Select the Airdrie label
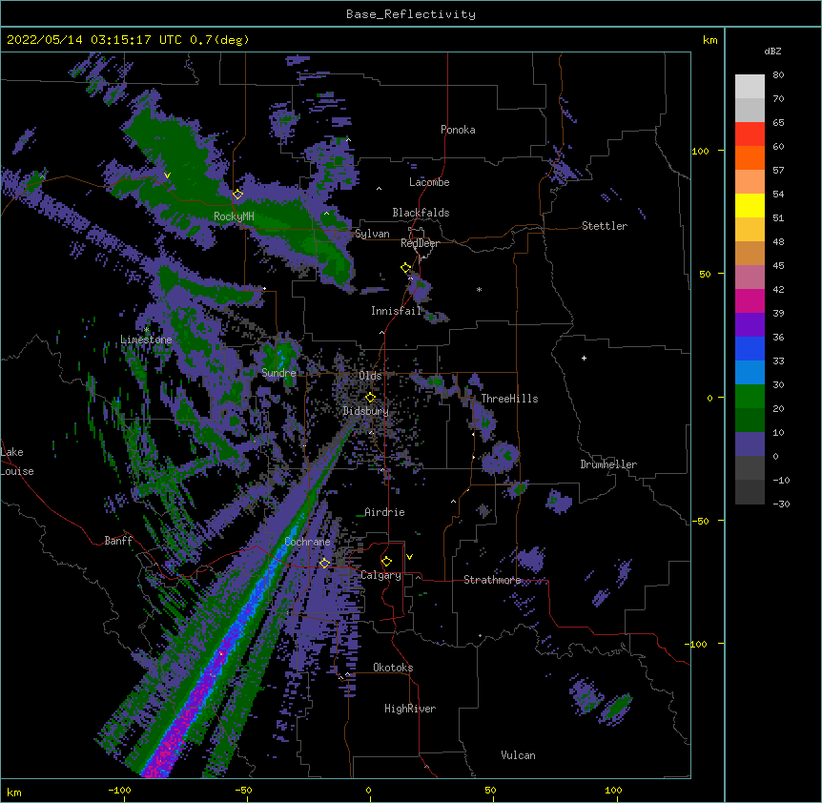The height and width of the screenshot is (803, 822). [x=384, y=512]
